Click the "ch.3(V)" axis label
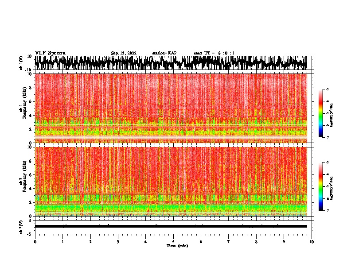Screen dimensions: 351x271 [21, 227]
